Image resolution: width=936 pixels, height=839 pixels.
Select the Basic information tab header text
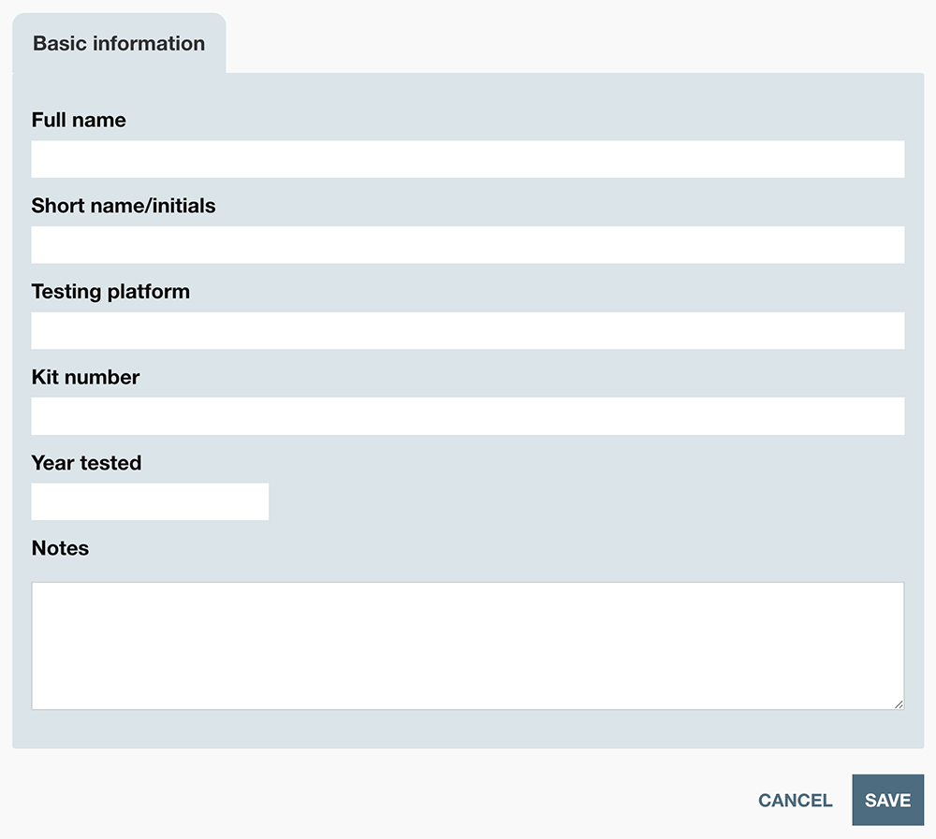pos(119,43)
